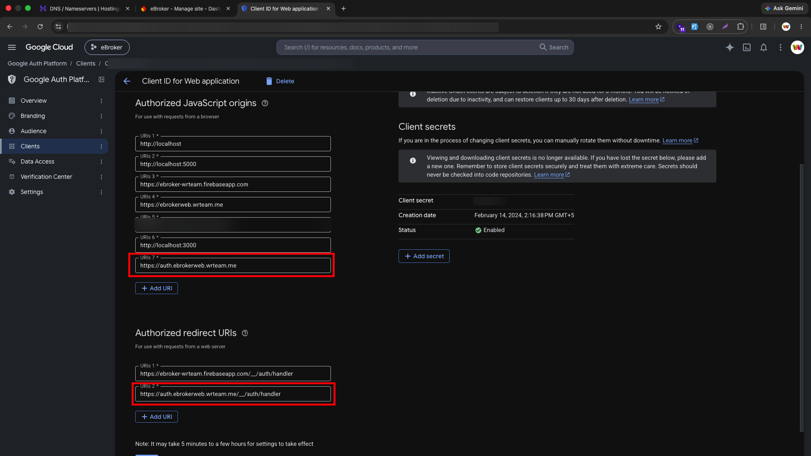Bookmark this page with the star icon
Viewport: 811px width, 456px height.
pyautogui.click(x=658, y=27)
